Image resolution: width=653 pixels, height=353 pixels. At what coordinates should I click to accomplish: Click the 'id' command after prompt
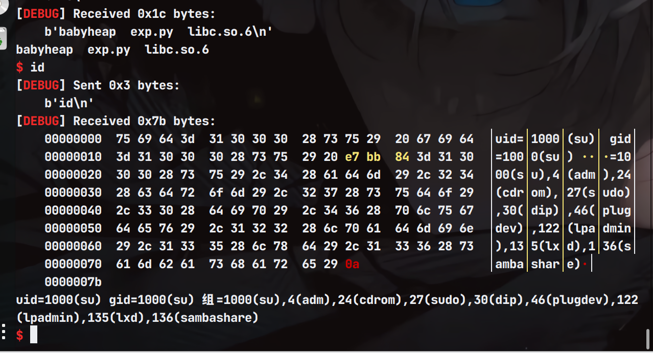(x=37, y=67)
